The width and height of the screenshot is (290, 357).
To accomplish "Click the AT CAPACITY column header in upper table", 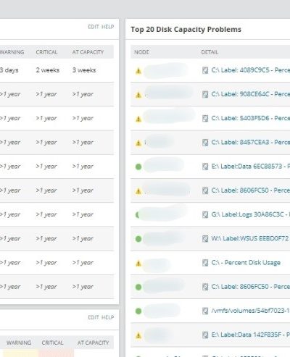I will point(88,52).
